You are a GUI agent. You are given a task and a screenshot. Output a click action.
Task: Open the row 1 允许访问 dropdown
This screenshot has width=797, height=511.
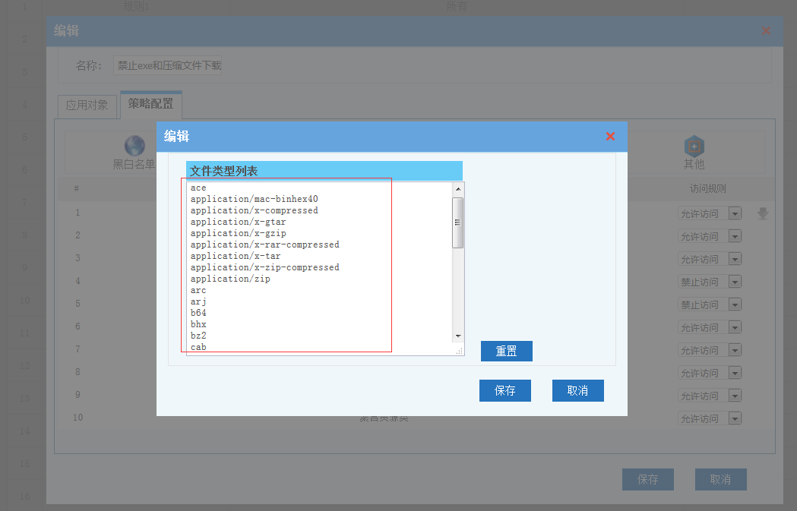click(x=735, y=214)
